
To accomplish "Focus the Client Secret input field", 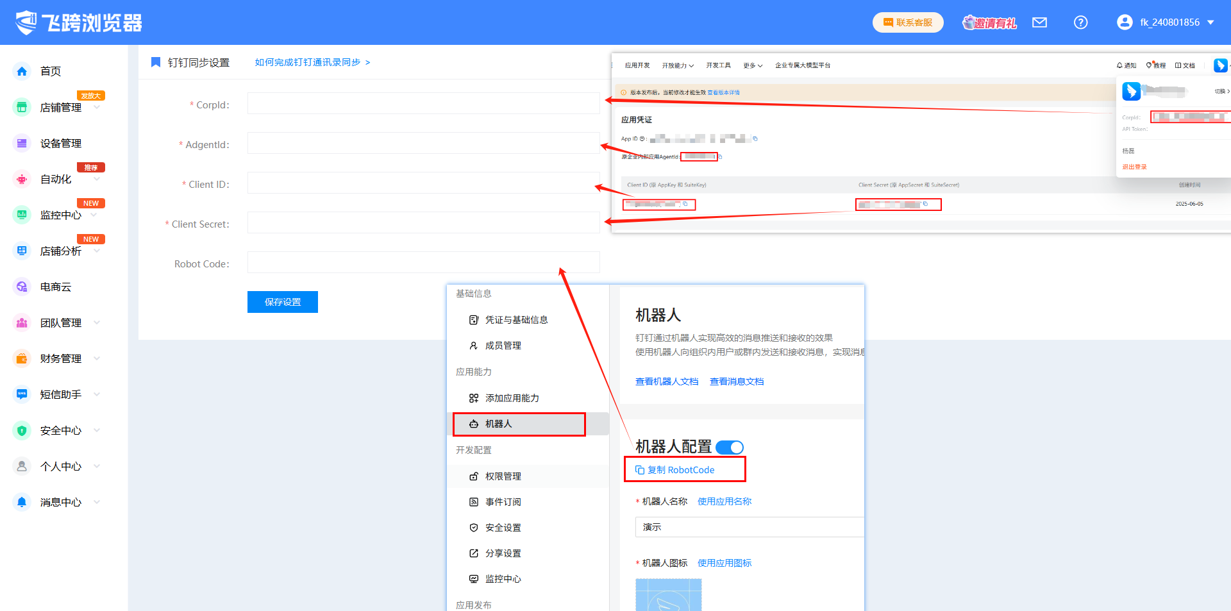I will tap(424, 222).
